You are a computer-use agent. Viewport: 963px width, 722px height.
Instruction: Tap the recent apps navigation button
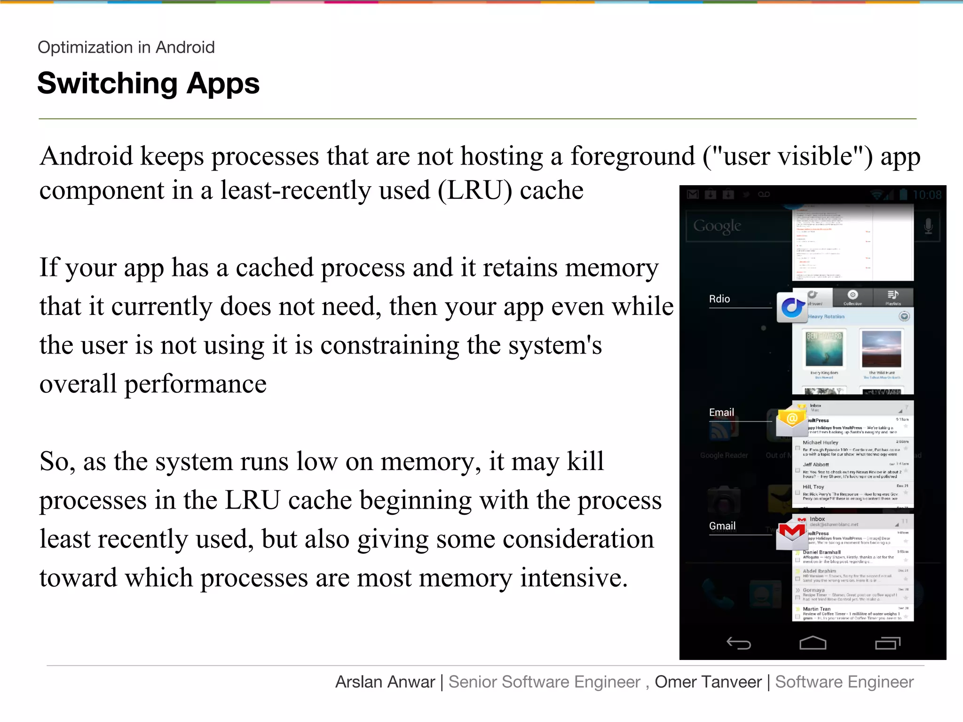click(x=888, y=643)
